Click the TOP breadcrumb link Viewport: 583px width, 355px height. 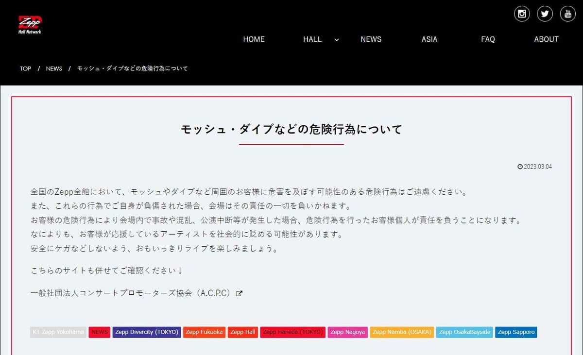pos(25,68)
